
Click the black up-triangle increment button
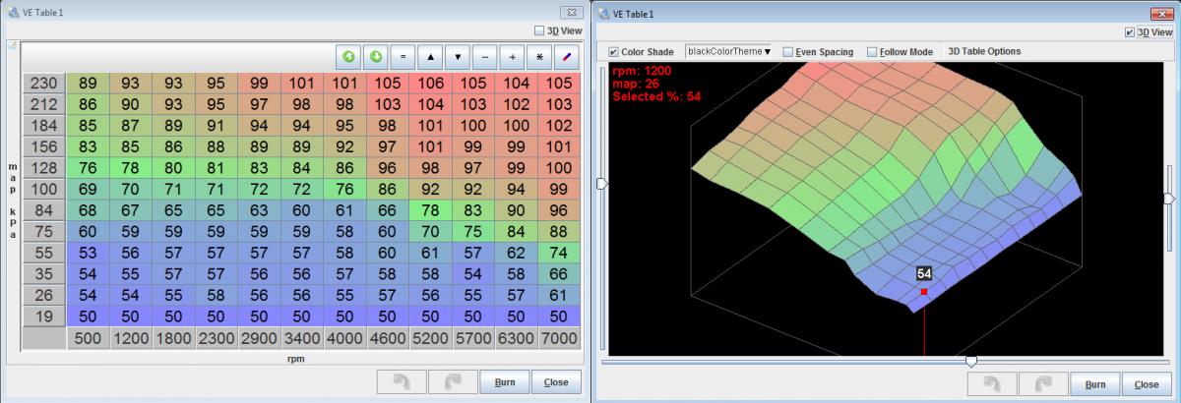tap(430, 56)
